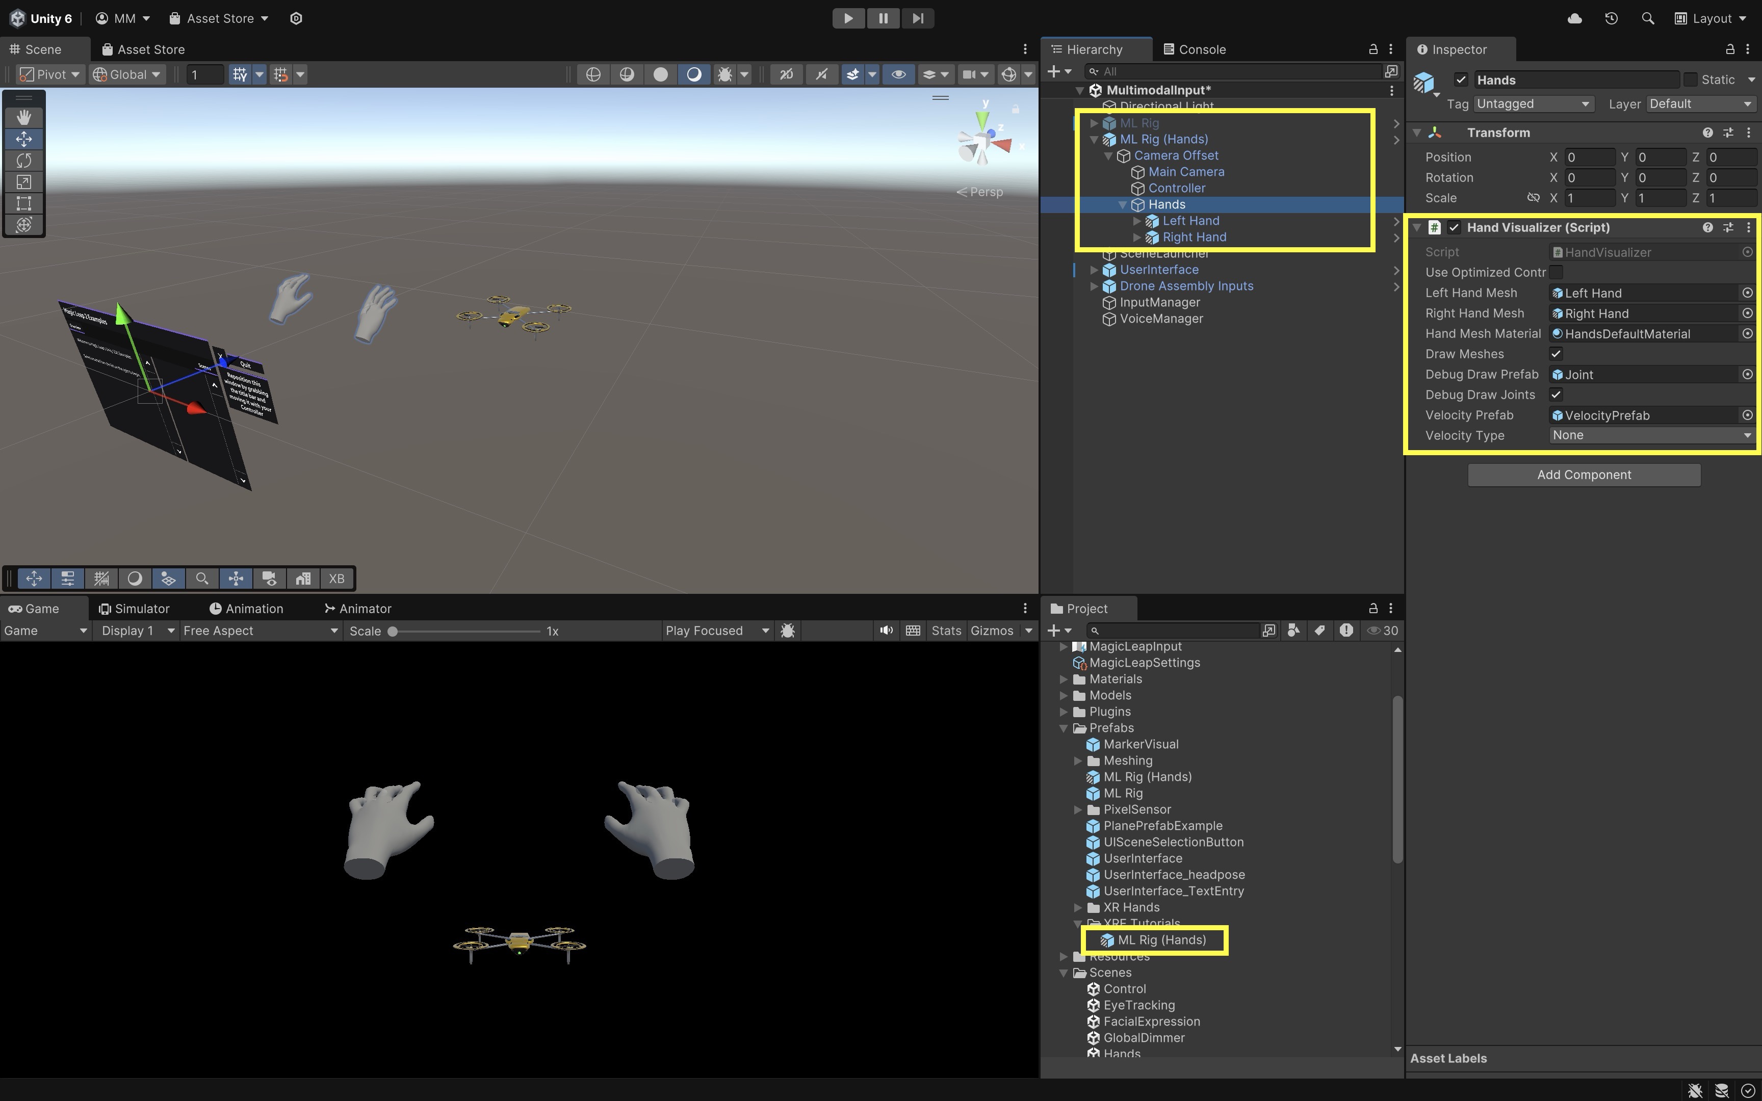Select the Rect transform tool

(x=23, y=203)
